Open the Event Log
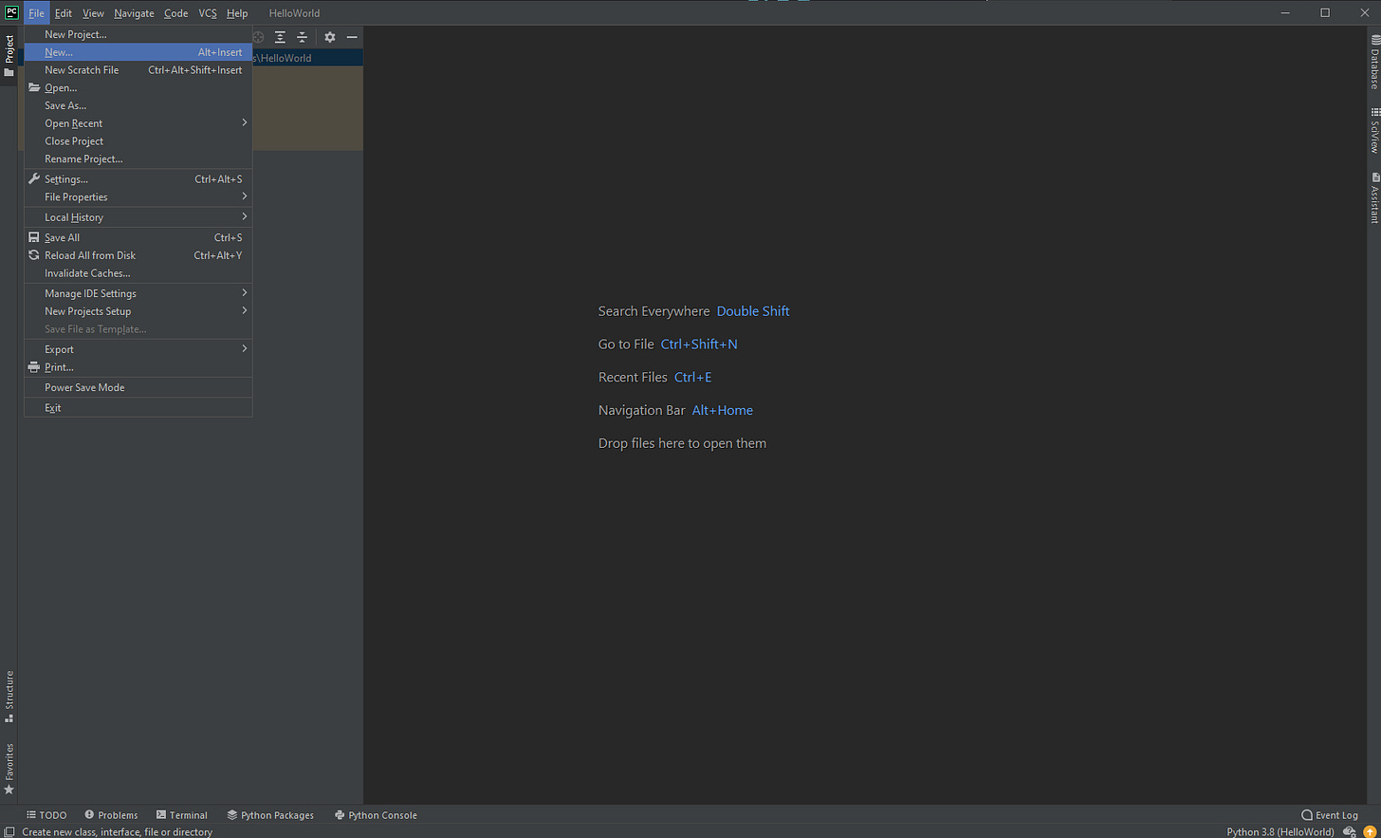The width and height of the screenshot is (1381, 838). pos(1330,815)
